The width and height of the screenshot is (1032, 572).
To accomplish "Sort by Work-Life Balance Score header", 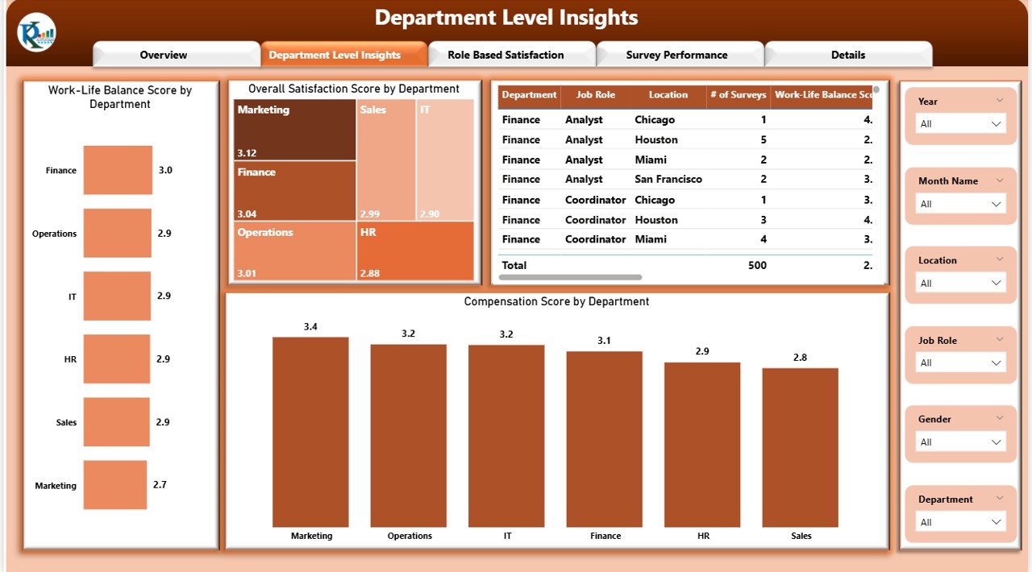I will click(x=822, y=95).
